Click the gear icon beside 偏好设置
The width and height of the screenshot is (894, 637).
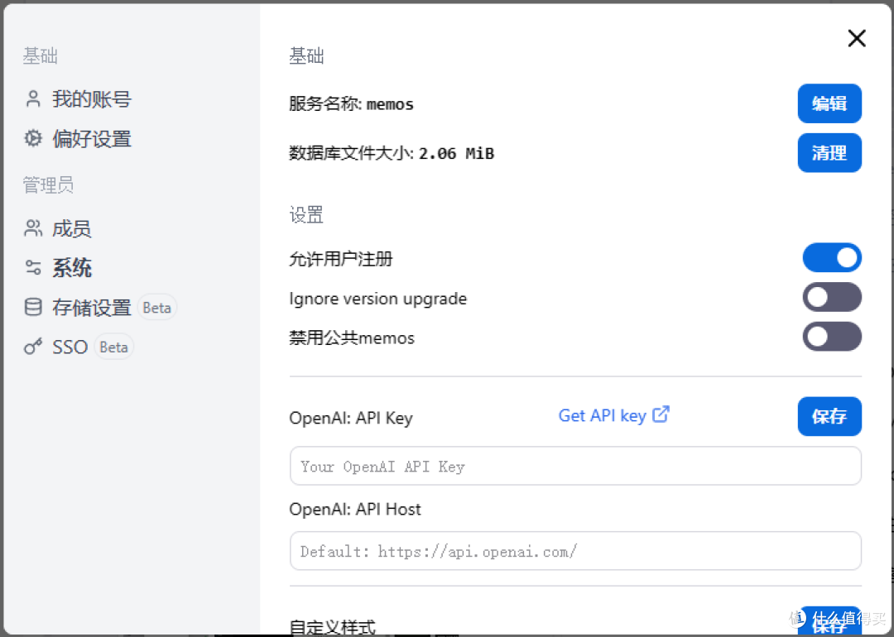tap(33, 139)
